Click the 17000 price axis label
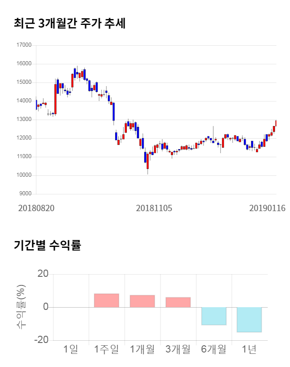The image size is (290, 367). pyautogui.click(x=24, y=45)
